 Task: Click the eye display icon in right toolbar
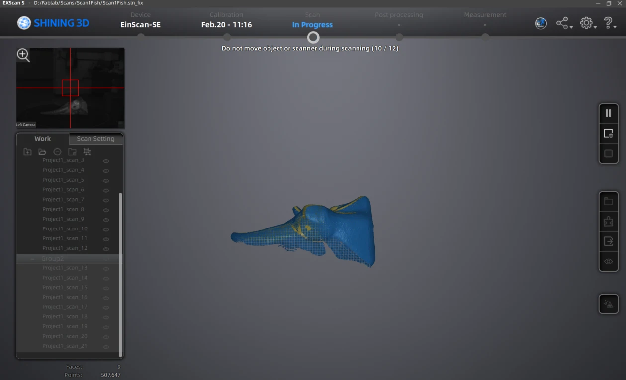click(x=608, y=261)
